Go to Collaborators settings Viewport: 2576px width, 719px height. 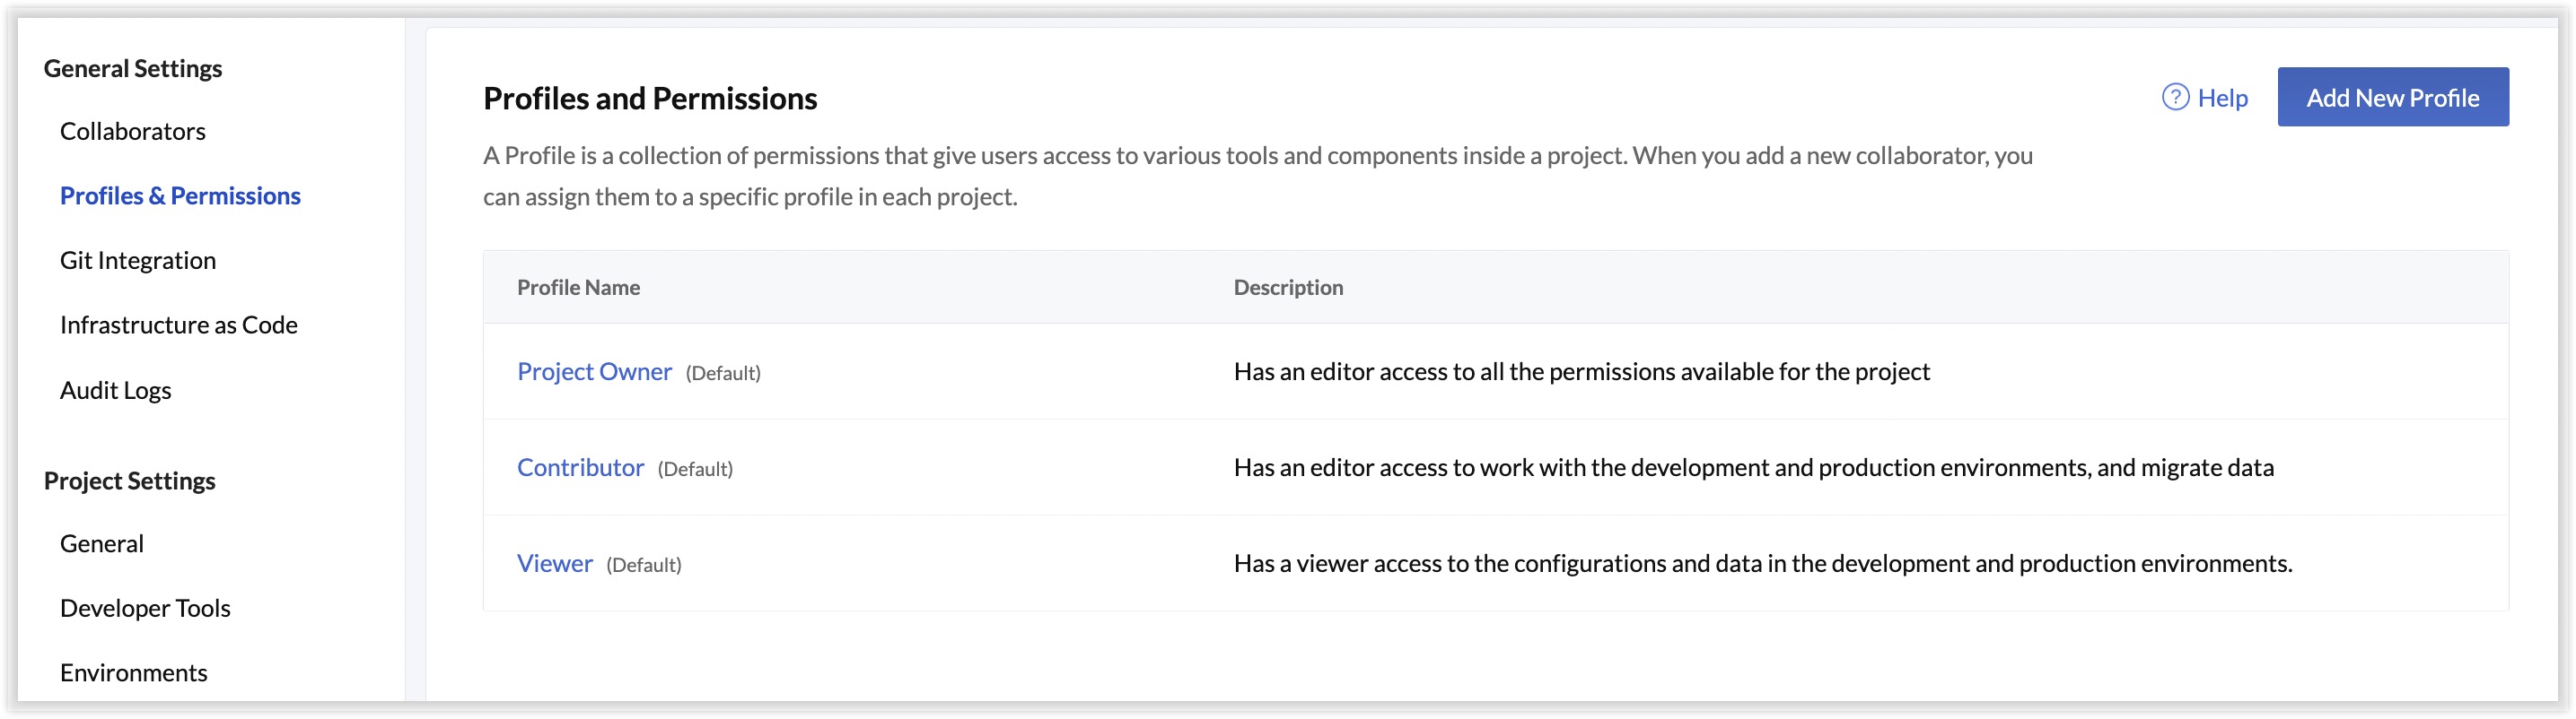click(132, 131)
